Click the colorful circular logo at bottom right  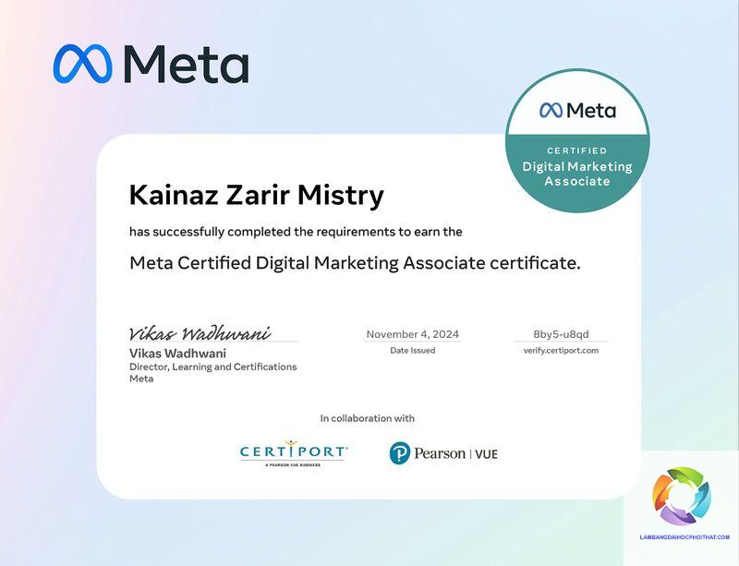tap(682, 496)
